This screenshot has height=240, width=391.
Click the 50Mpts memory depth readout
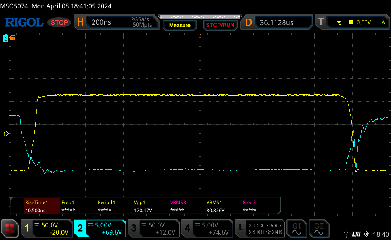(142, 25)
